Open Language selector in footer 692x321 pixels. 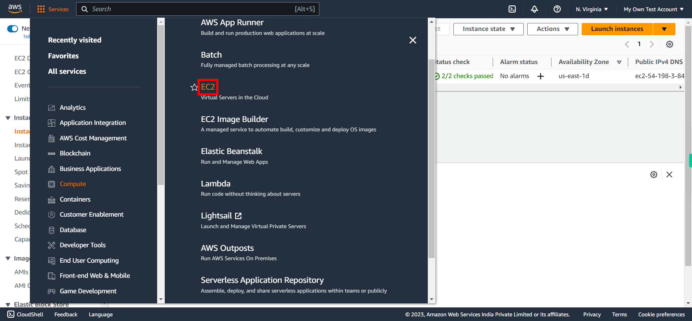101,315
